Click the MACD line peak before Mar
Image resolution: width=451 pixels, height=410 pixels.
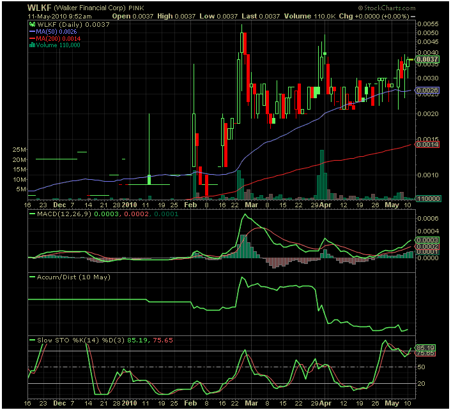coord(245,214)
